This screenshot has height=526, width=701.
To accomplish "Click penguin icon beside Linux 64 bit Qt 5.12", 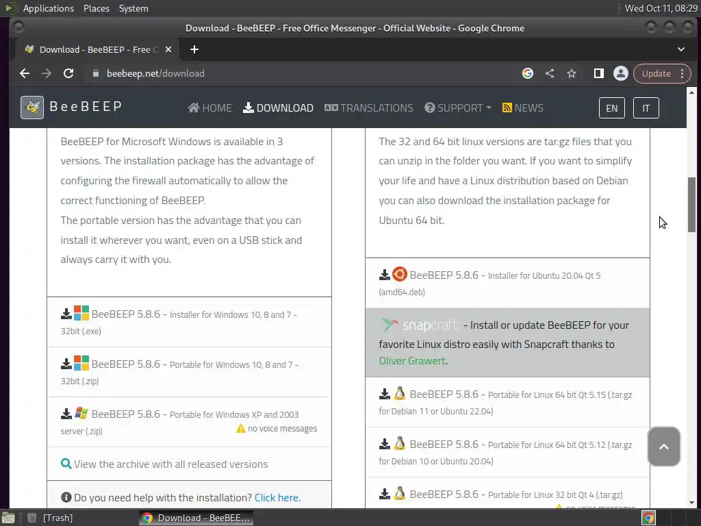I will (400, 444).
